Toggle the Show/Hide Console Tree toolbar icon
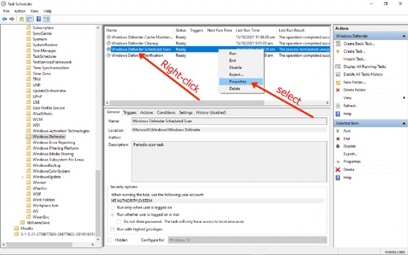The image size is (408, 255). pyautogui.click(x=30, y=19)
